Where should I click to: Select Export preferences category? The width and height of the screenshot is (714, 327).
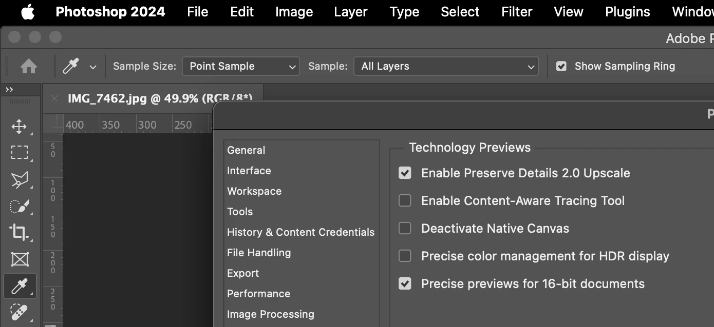point(243,273)
